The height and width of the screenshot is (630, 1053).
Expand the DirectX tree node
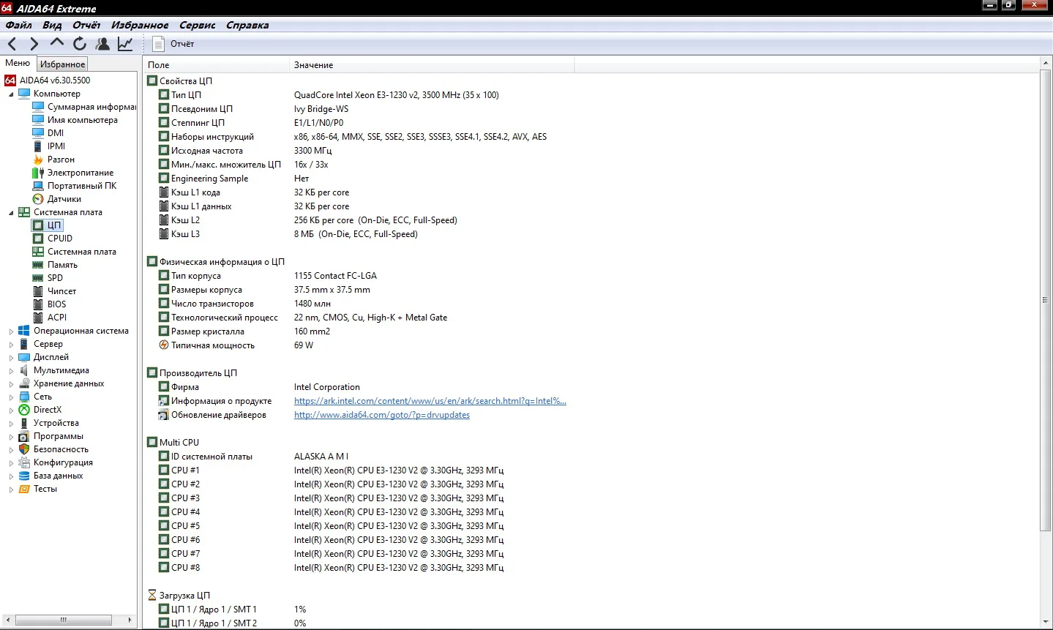11,410
